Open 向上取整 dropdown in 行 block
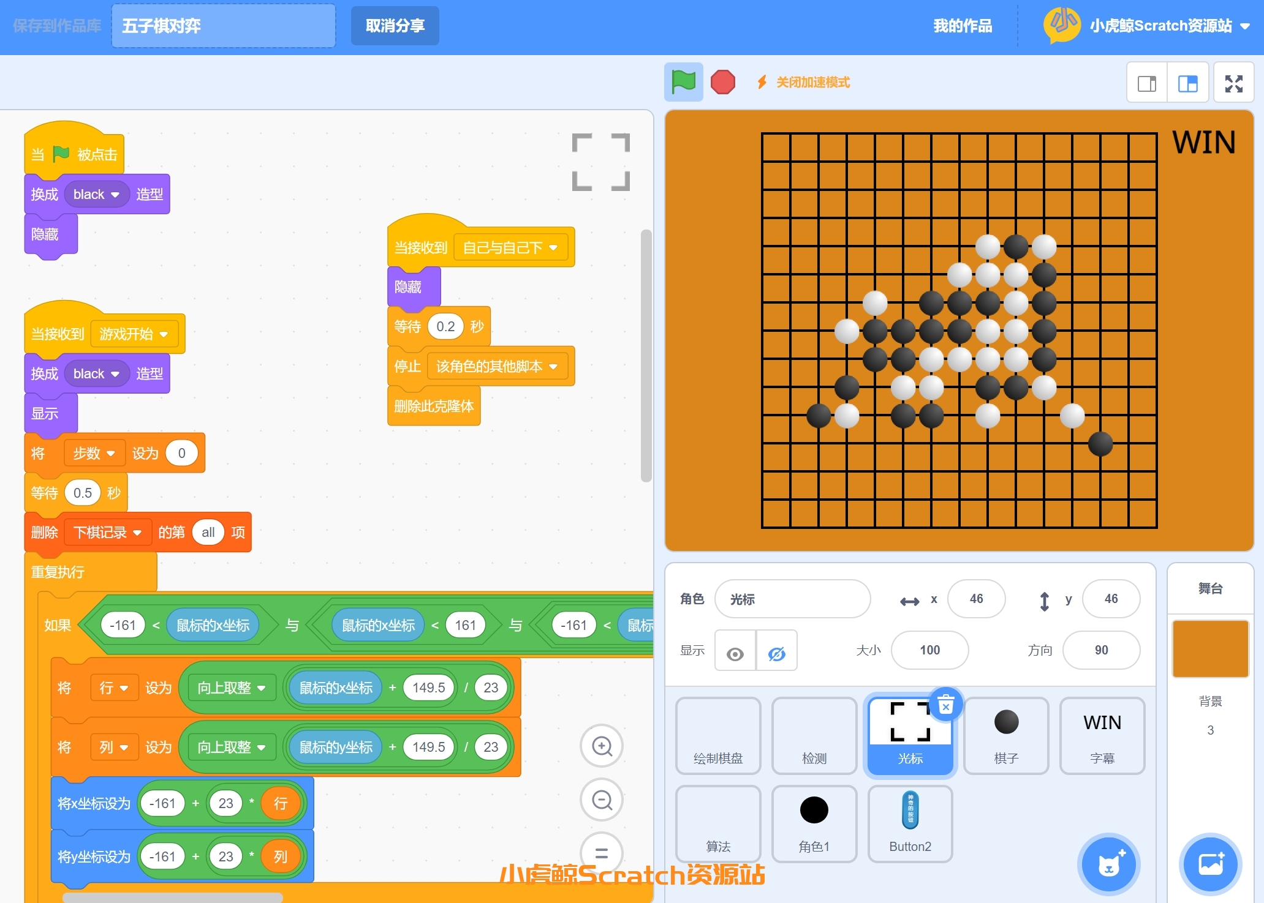The image size is (1264, 903). 231,688
